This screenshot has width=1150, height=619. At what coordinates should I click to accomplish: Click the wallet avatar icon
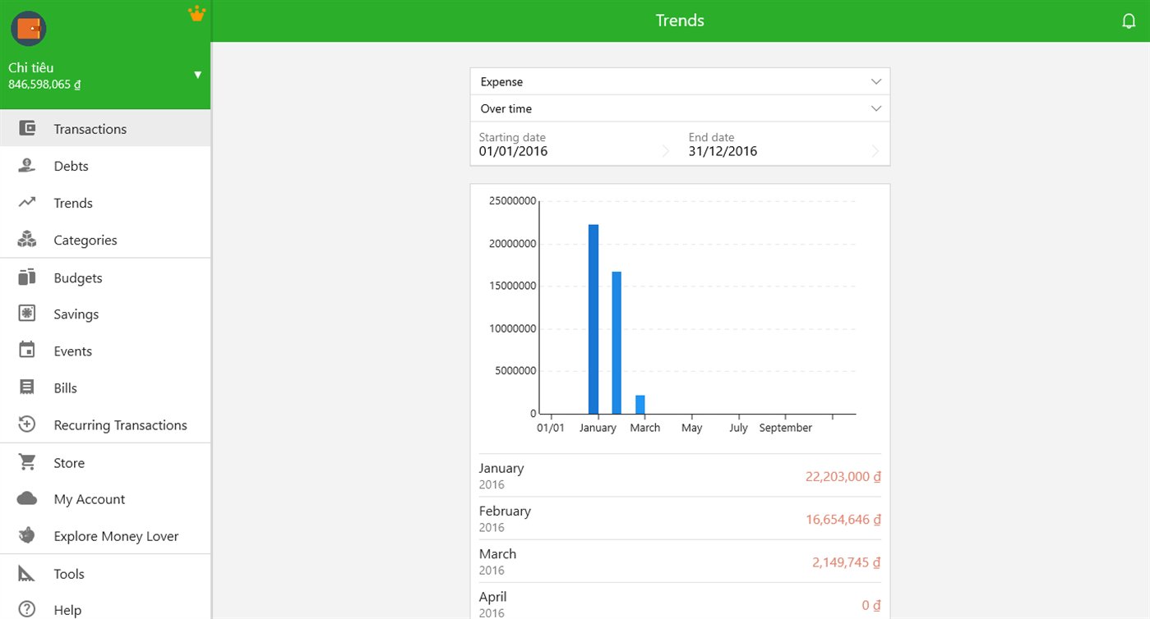point(29,29)
